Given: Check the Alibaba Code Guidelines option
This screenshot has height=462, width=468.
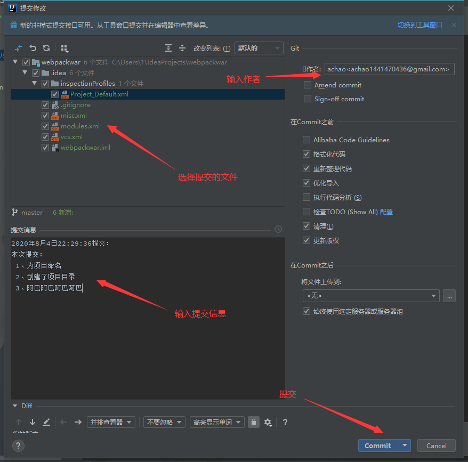Looking at the screenshot, I should [x=306, y=140].
